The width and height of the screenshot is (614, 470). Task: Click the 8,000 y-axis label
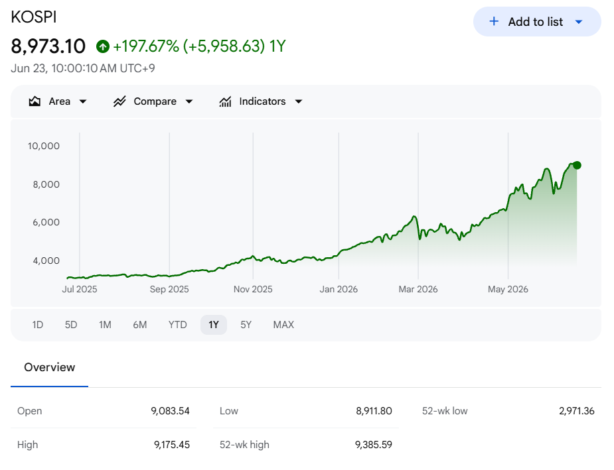click(x=46, y=184)
